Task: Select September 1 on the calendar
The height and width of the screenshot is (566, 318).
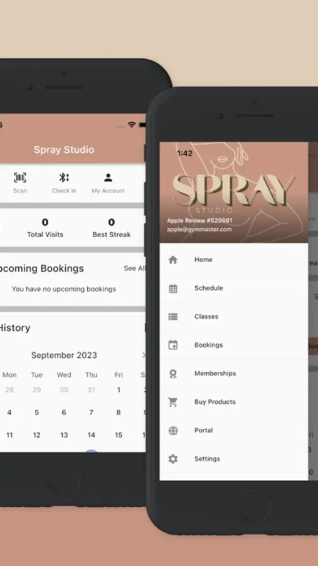Action: 119,390
